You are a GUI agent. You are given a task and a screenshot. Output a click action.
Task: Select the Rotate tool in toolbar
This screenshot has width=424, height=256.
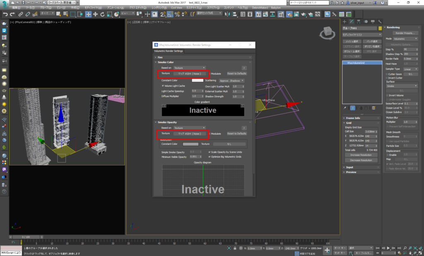[102, 14]
